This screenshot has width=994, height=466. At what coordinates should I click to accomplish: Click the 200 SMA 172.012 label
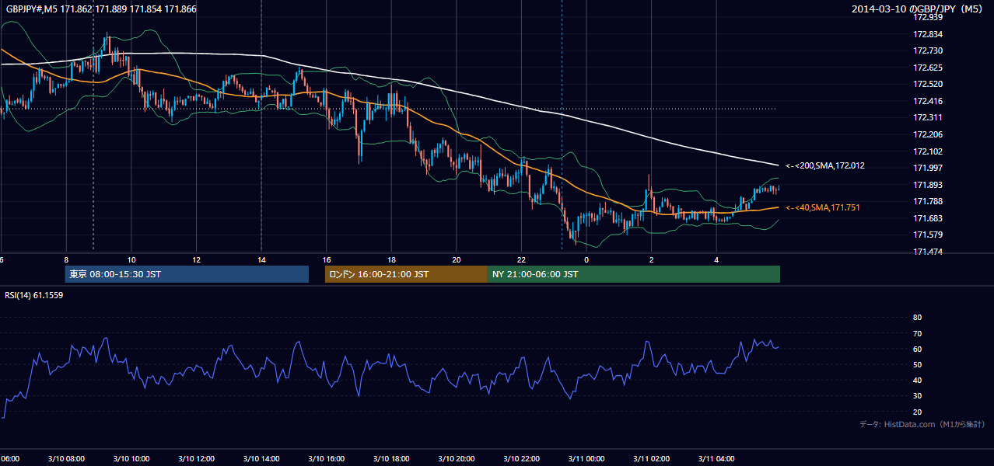pyautogui.click(x=825, y=165)
